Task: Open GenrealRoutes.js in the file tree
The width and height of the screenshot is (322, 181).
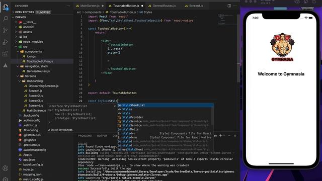Action: [38, 71]
